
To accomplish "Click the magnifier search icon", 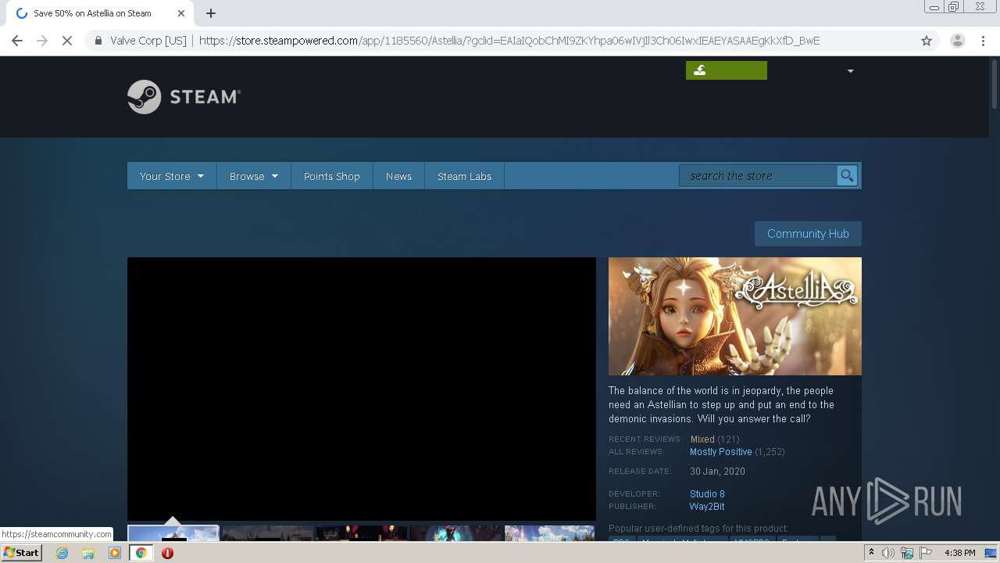I will [847, 176].
